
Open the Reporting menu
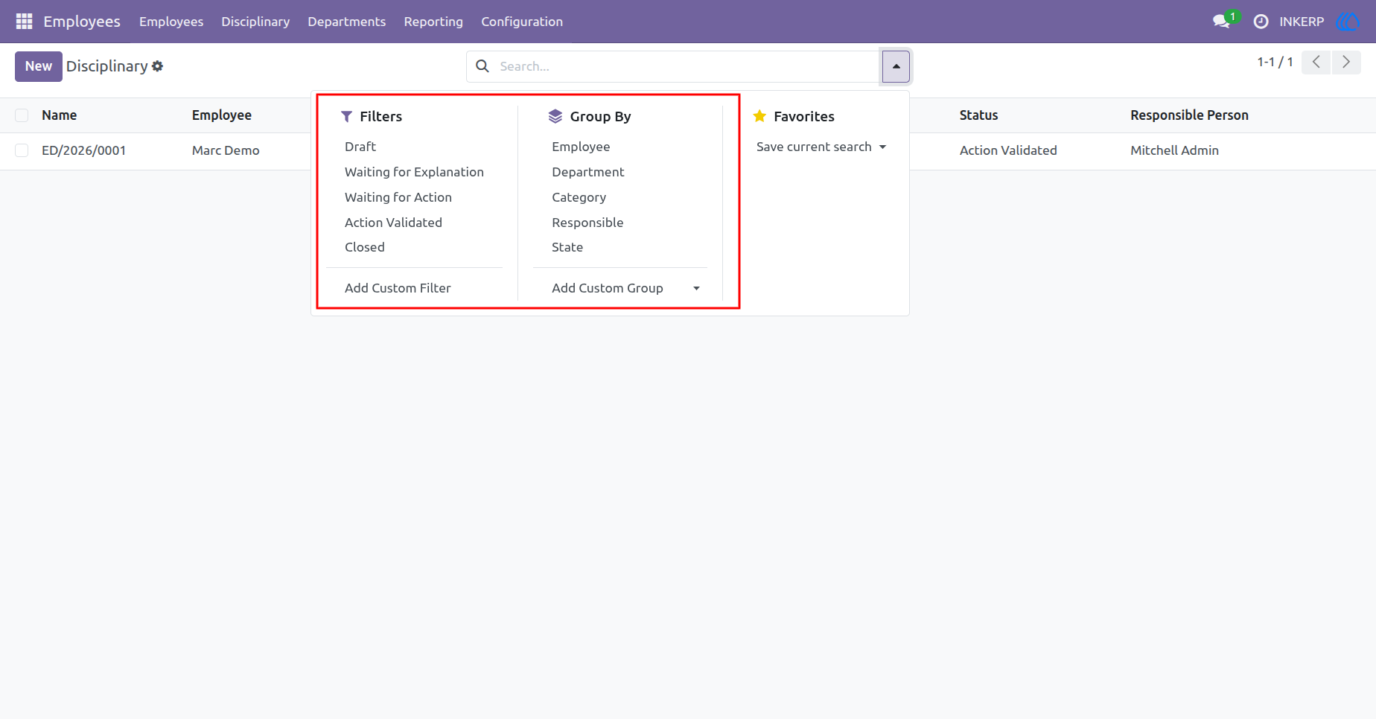tap(433, 22)
